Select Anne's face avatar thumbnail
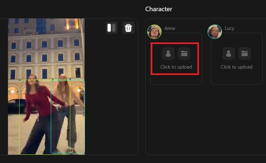Screen dimensions: 266x163 tap(154, 32)
